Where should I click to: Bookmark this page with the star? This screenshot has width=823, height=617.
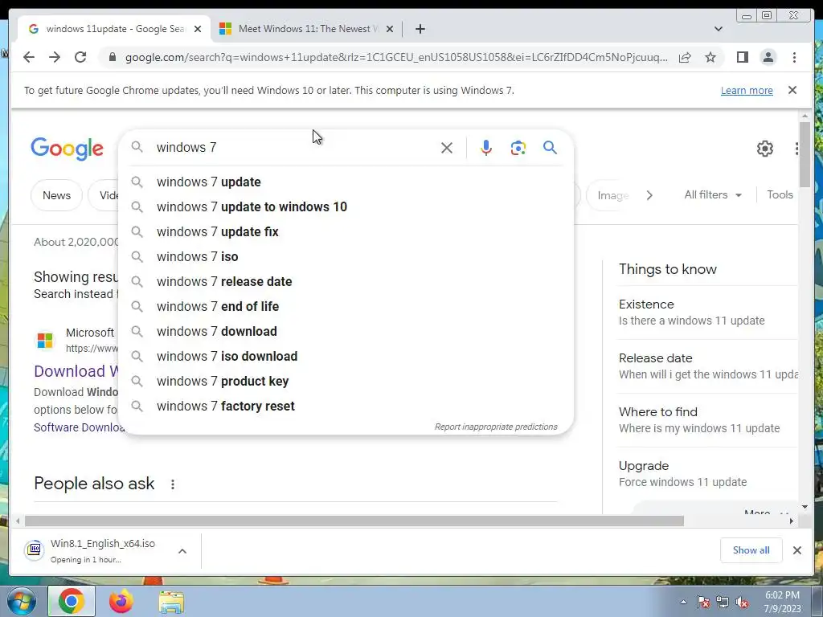710,57
